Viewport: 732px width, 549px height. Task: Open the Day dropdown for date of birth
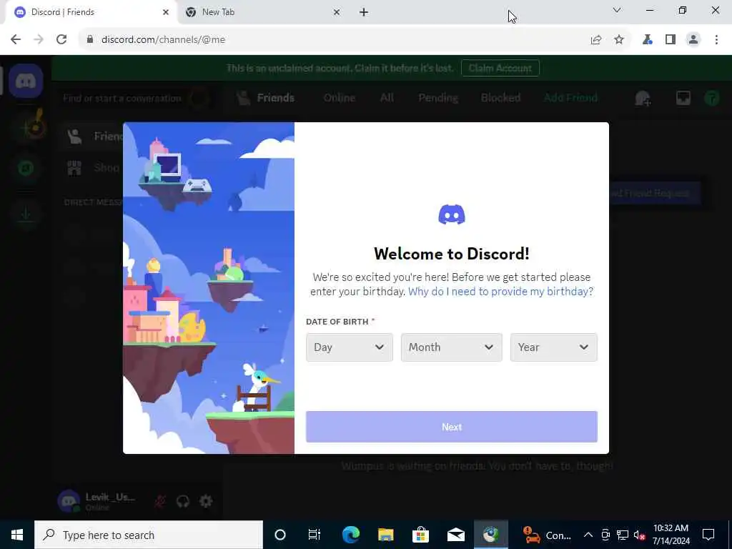point(349,347)
